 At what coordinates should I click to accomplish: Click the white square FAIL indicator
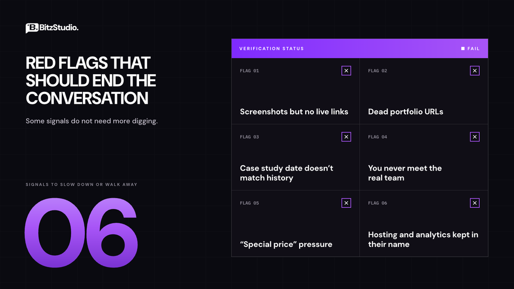(463, 49)
